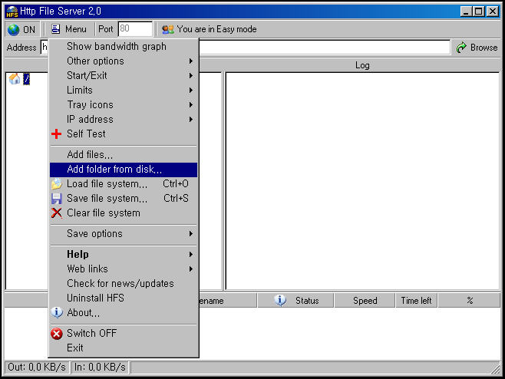Click the Port number field

coord(135,29)
